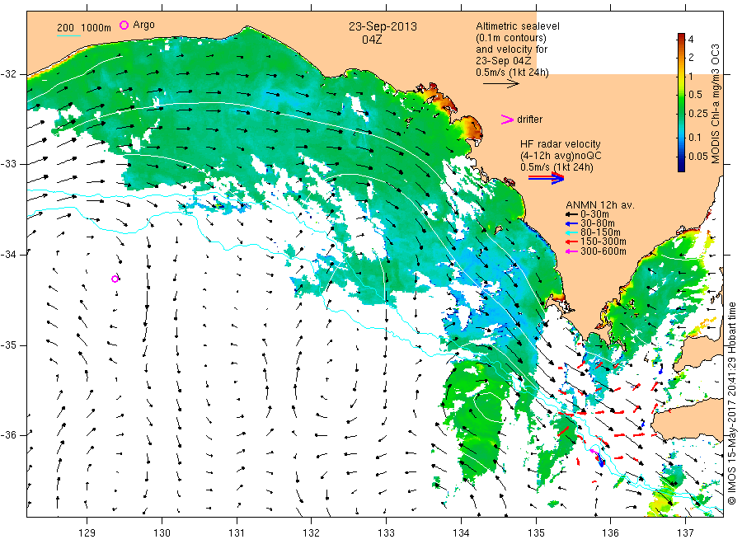Click the cyan 200 1000m isobath legend line
This screenshot has height=544, width=742.
click(68, 35)
